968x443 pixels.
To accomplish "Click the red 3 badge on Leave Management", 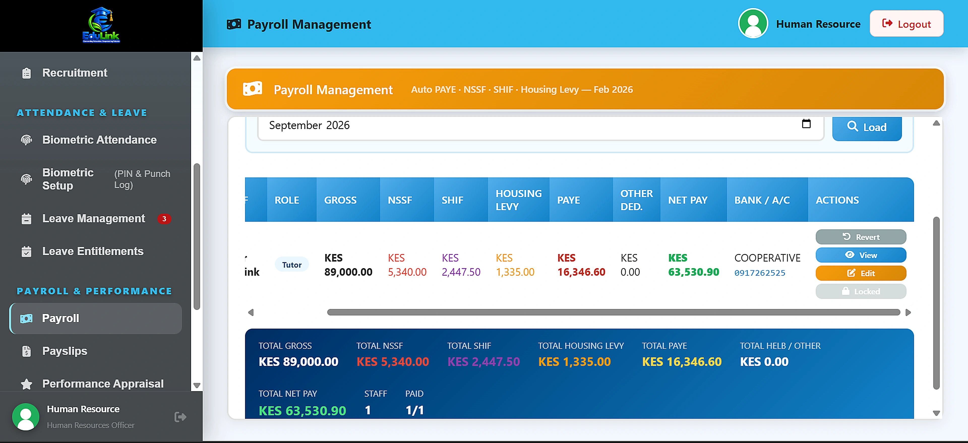I will 164,219.
